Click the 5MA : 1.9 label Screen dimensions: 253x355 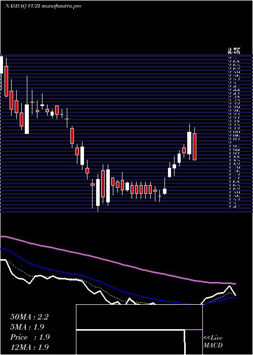pyautogui.click(x=27, y=327)
